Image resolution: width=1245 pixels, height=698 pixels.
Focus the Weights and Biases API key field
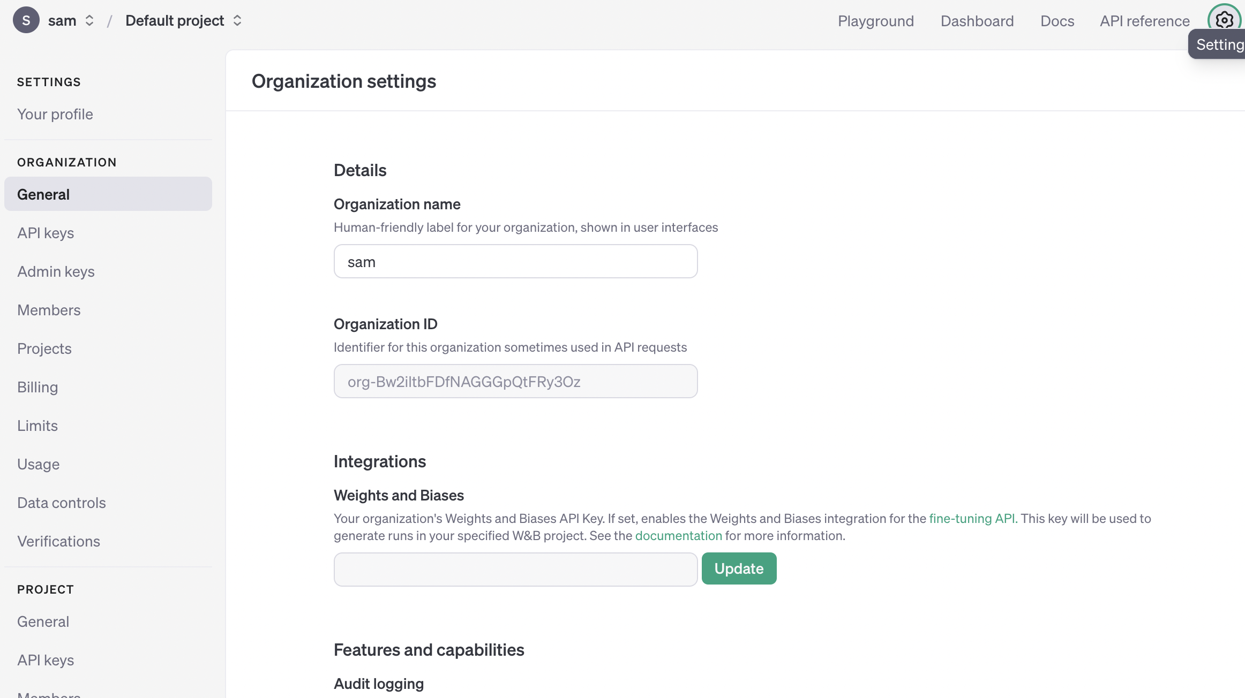tap(515, 569)
